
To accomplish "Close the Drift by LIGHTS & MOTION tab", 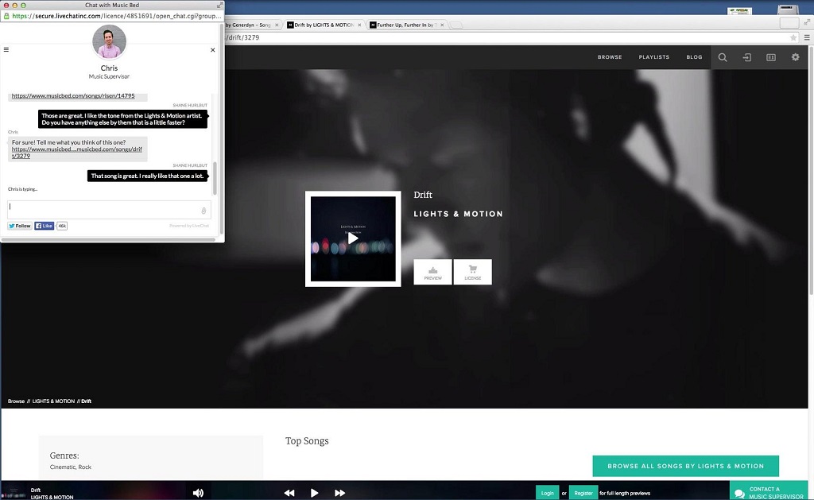I will 359,25.
